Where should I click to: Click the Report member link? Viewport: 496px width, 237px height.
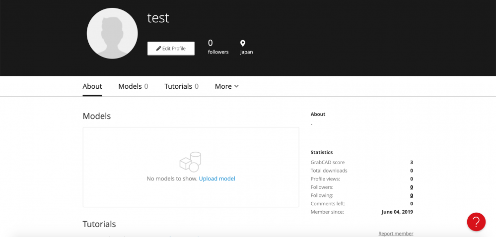pos(396,234)
